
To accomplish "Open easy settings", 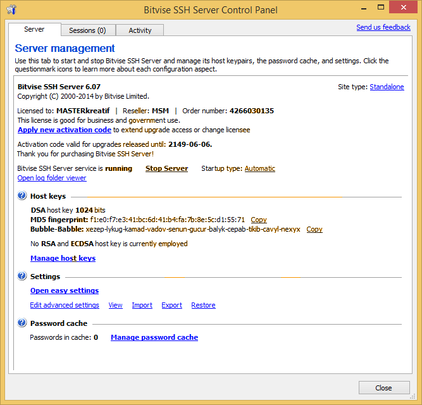I will coord(65,290).
